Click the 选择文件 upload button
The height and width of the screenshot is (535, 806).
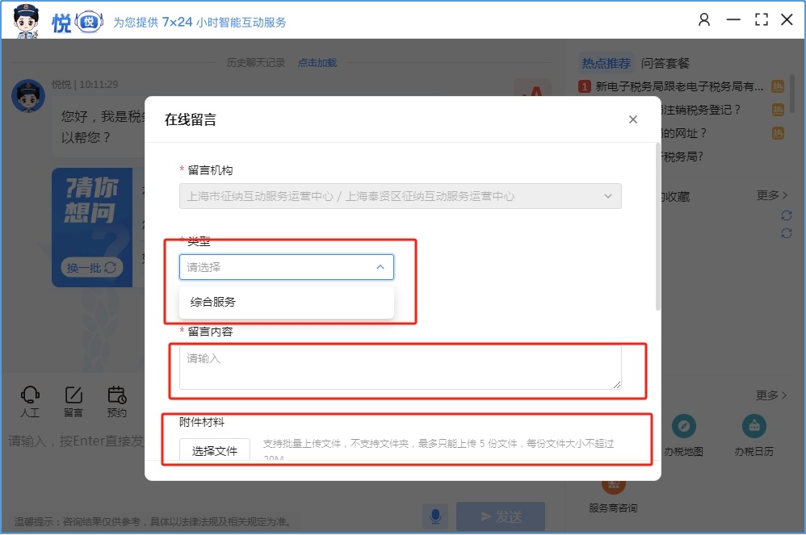coord(215,450)
